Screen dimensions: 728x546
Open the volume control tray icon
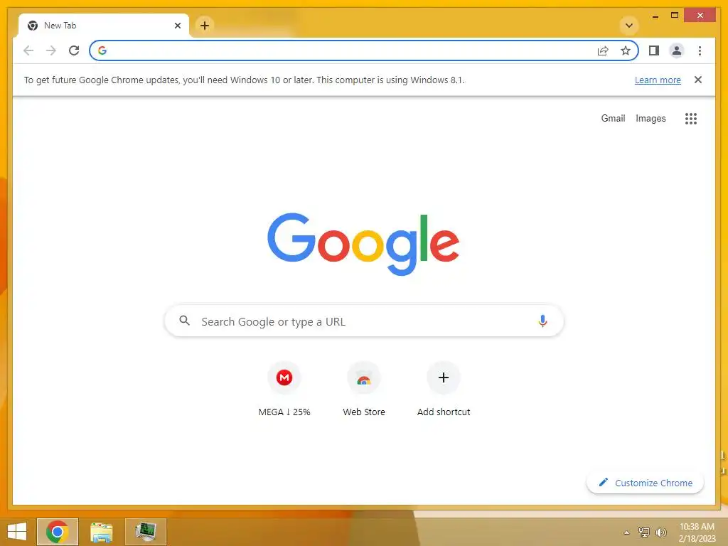(661, 532)
